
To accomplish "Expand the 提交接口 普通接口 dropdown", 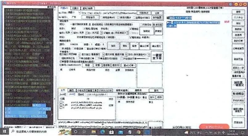I will click(103, 54).
